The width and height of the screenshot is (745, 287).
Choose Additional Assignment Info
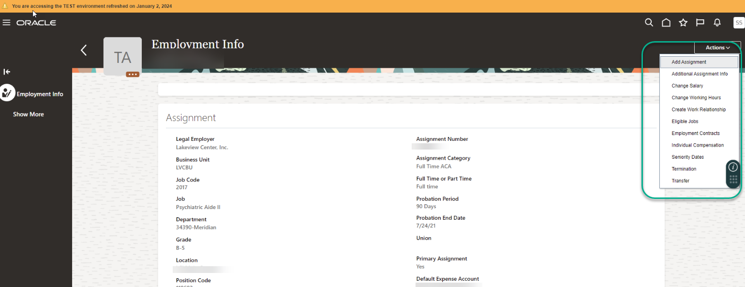pyautogui.click(x=699, y=74)
